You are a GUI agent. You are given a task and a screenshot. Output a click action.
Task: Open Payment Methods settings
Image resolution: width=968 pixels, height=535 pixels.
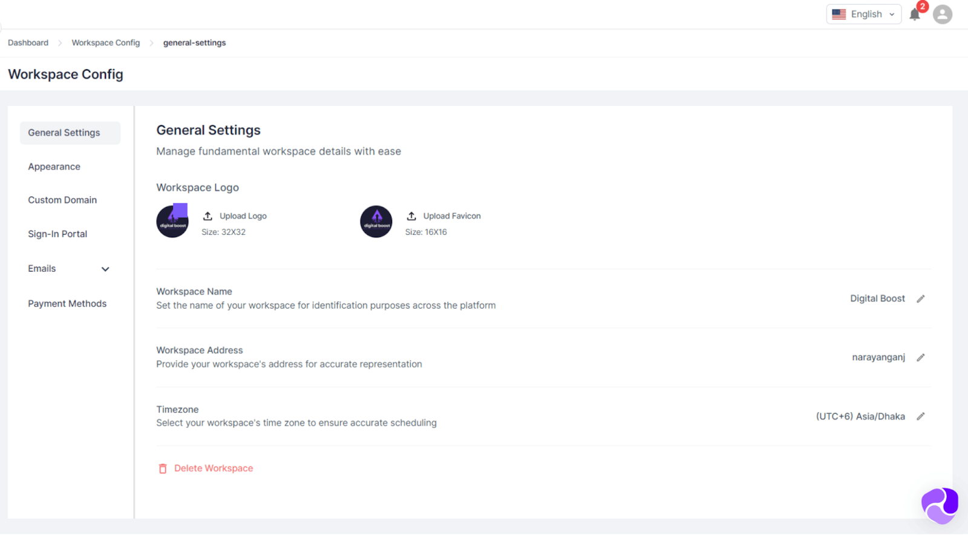(67, 304)
